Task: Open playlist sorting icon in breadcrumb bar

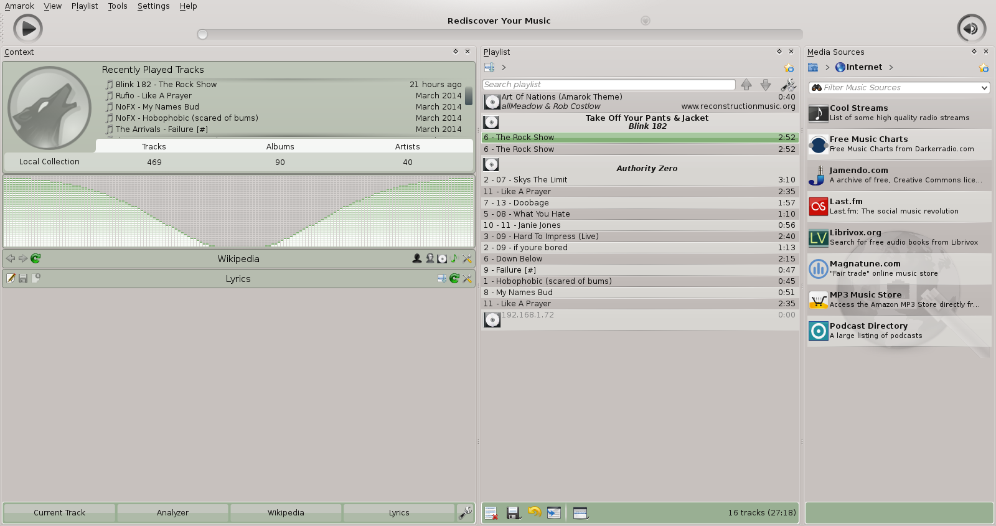Action: click(x=489, y=67)
